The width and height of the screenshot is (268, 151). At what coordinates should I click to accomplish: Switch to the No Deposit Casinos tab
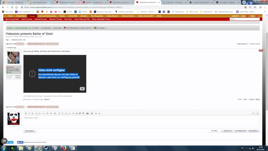click(x=41, y=2)
